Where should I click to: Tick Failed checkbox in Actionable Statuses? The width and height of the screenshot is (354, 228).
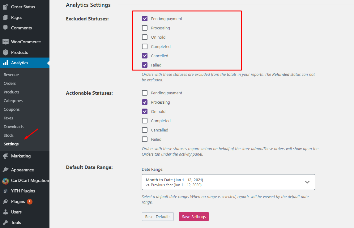(x=145, y=139)
